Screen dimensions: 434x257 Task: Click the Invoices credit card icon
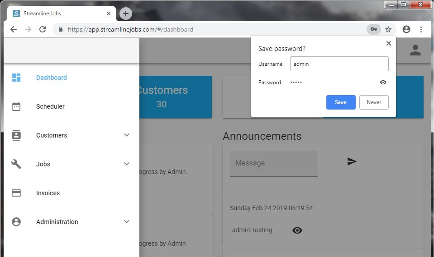(16, 193)
